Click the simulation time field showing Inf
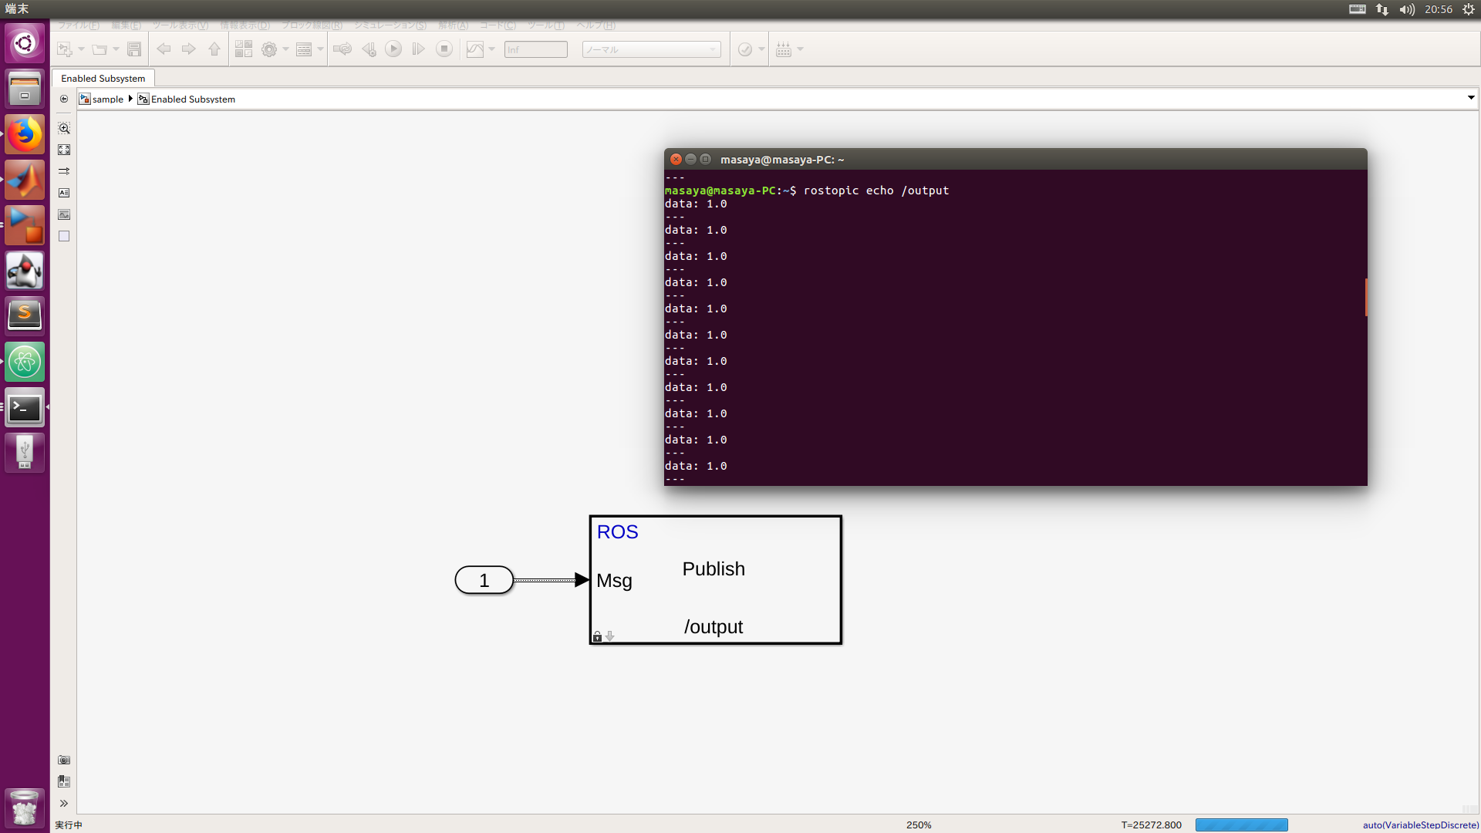1481x833 pixels. [x=535, y=49]
